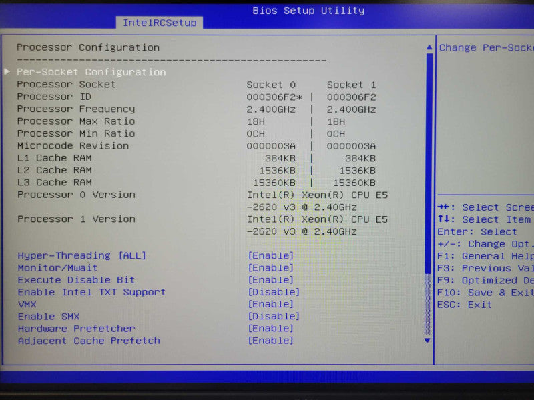Click Socket 0 microcode 0000003A value
This screenshot has height=400, width=534.
(x=271, y=146)
